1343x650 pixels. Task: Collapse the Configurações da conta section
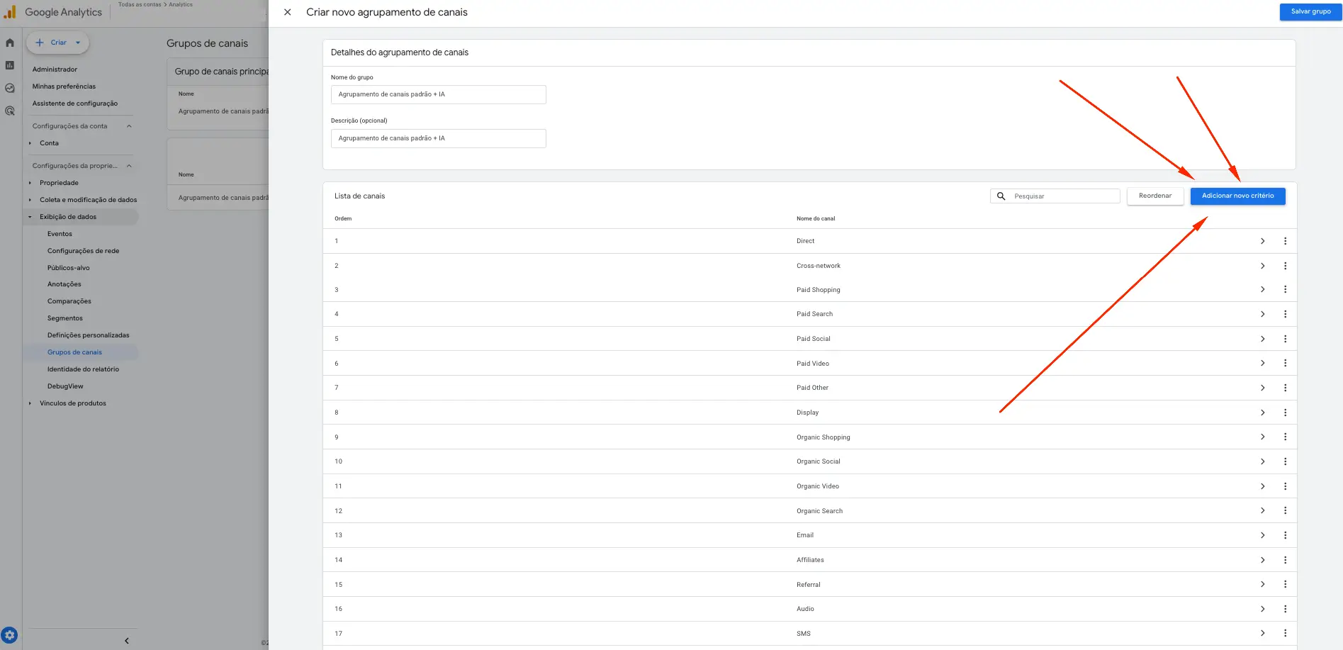point(129,126)
